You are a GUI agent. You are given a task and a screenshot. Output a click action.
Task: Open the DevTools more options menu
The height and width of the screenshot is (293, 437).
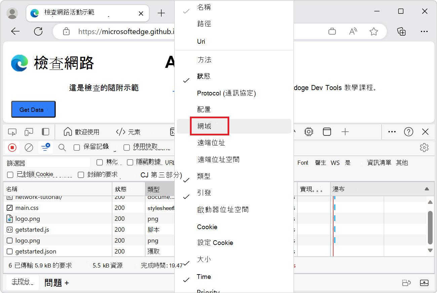pyautogui.click(x=392, y=132)
